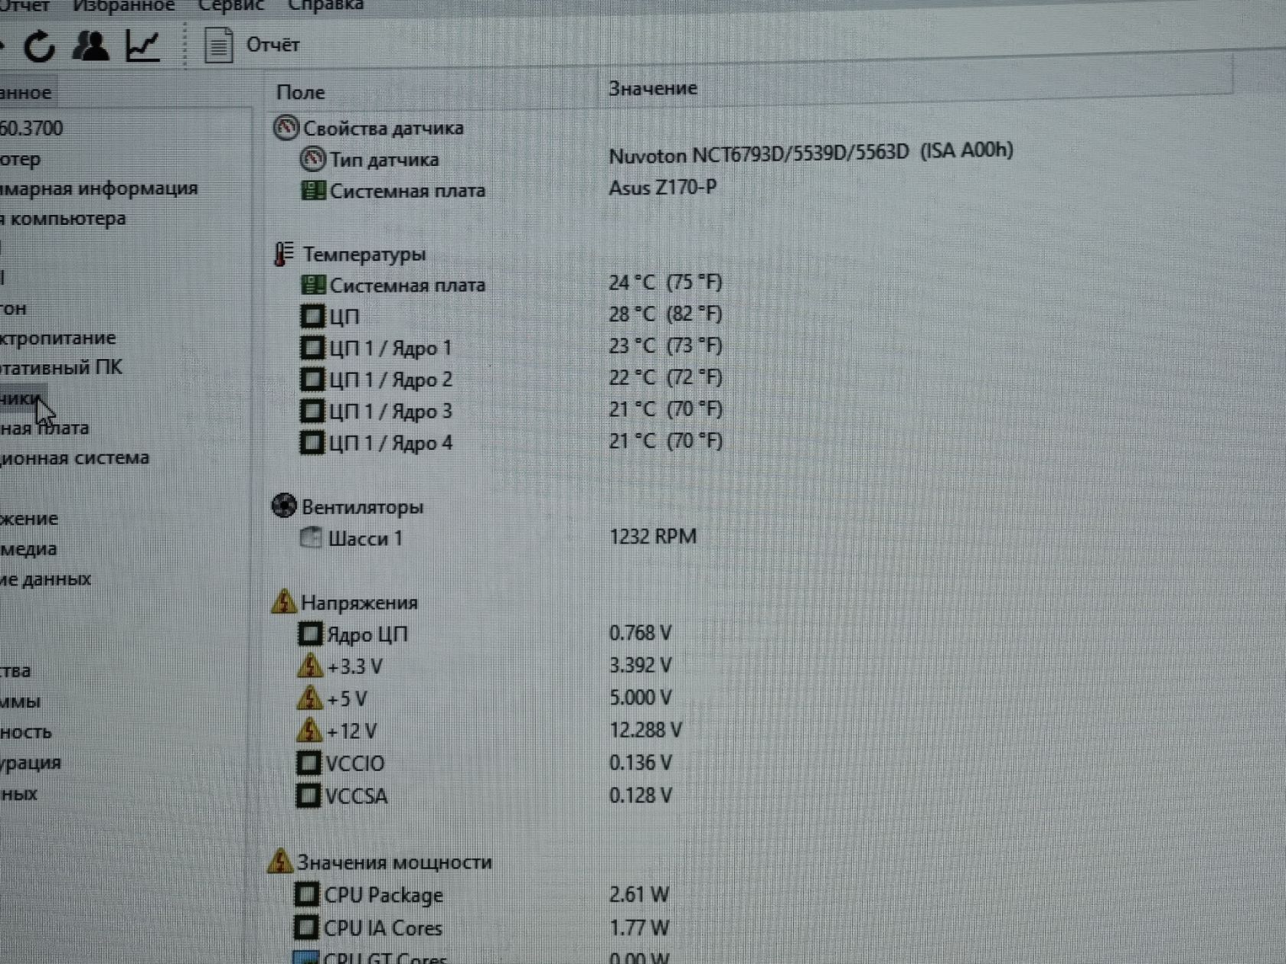Click the refresh arrow toolbar icon

[38, 46]
